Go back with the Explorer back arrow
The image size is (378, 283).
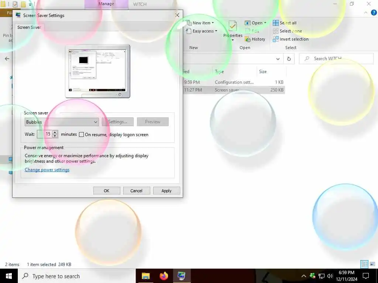pos(7,59)
